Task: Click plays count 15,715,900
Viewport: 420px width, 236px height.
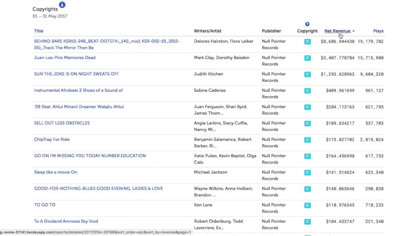Action: point(370,58)
